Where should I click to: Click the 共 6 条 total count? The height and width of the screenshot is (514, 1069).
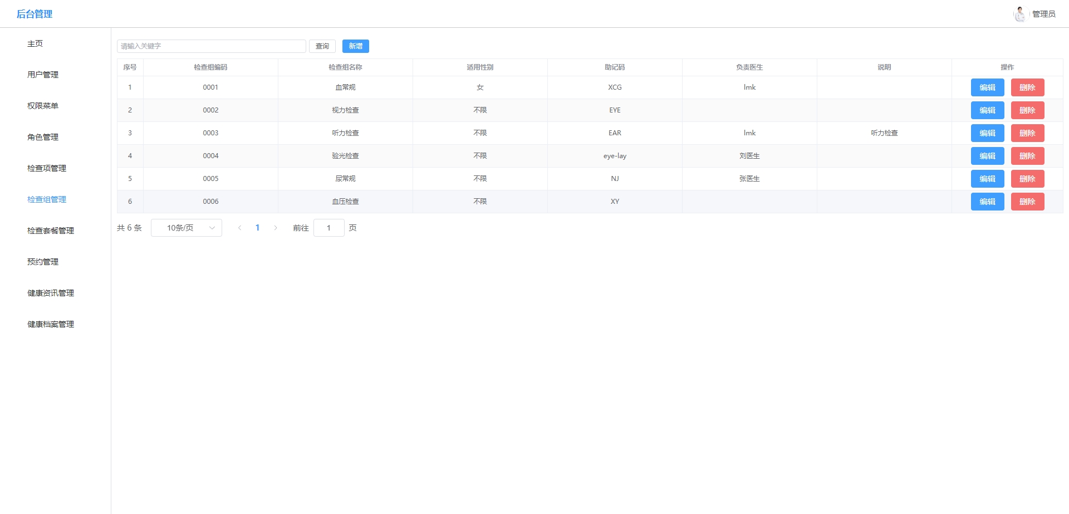(x=129, y=228)
